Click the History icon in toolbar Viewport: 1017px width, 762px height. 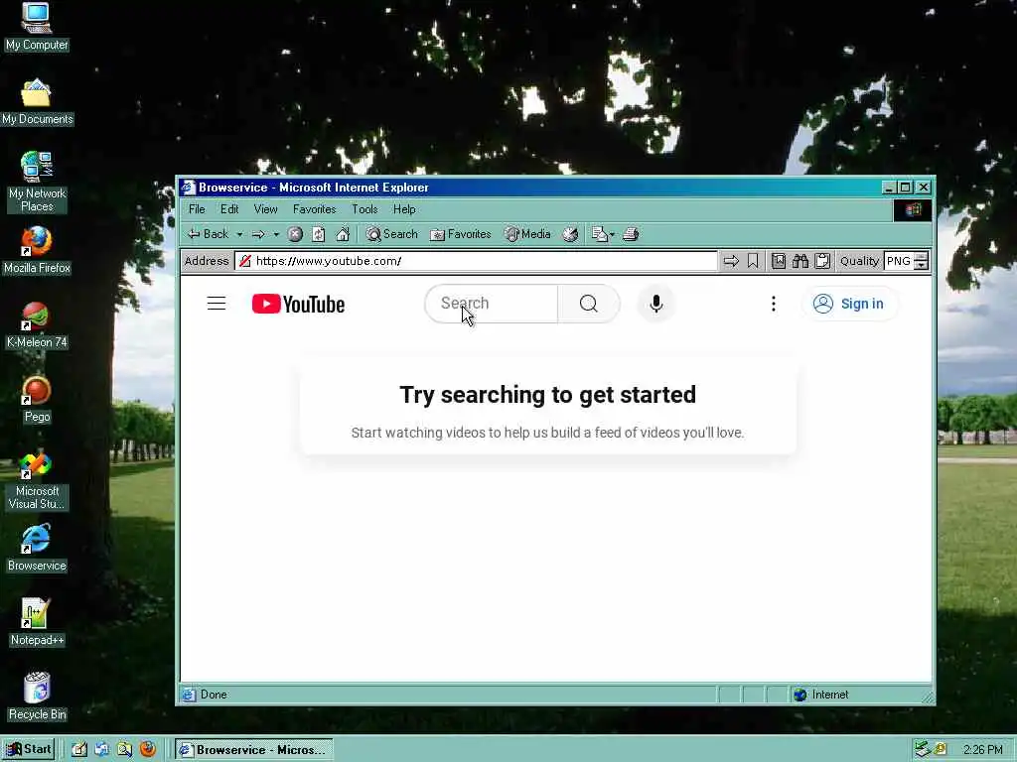click(570, 234)
